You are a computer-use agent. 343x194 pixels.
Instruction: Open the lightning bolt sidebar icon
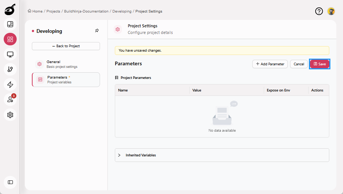(10, 84)
